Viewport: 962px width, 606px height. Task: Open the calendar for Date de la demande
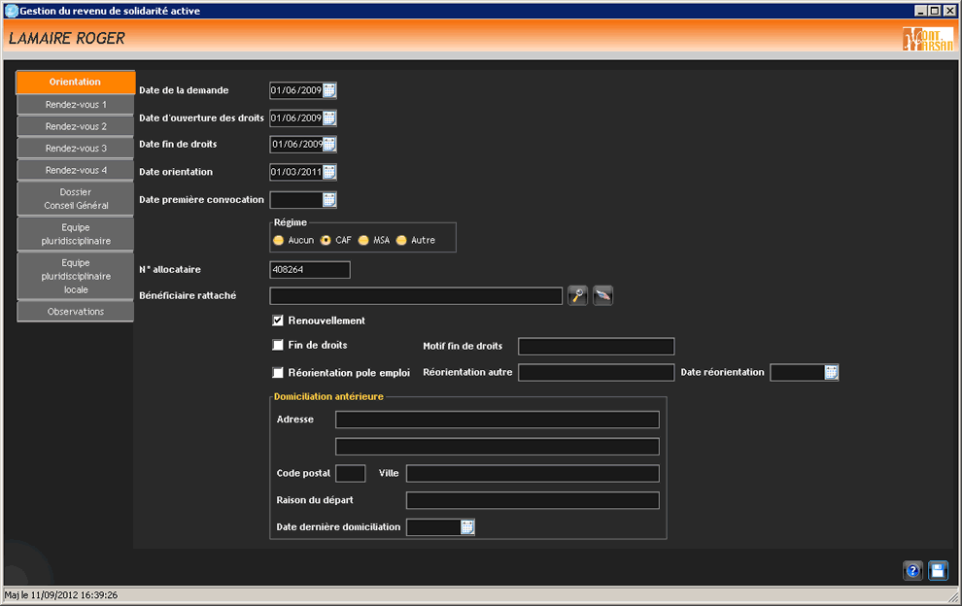[x=329, y=90]
